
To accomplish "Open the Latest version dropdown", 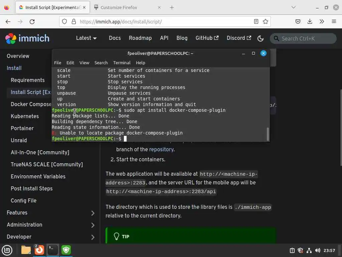I will pyautogui.click(x=87, y=38).
